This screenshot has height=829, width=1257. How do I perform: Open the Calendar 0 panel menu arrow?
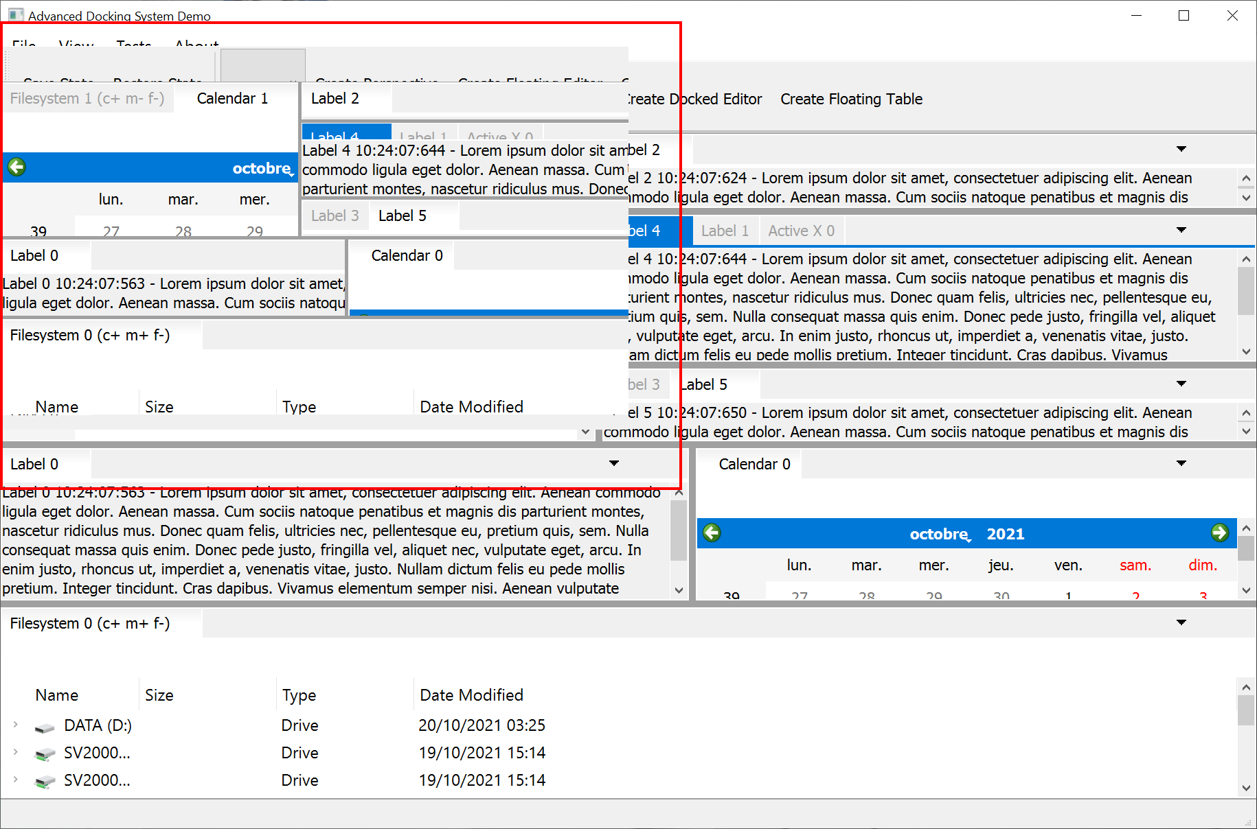pos(1181,463)
